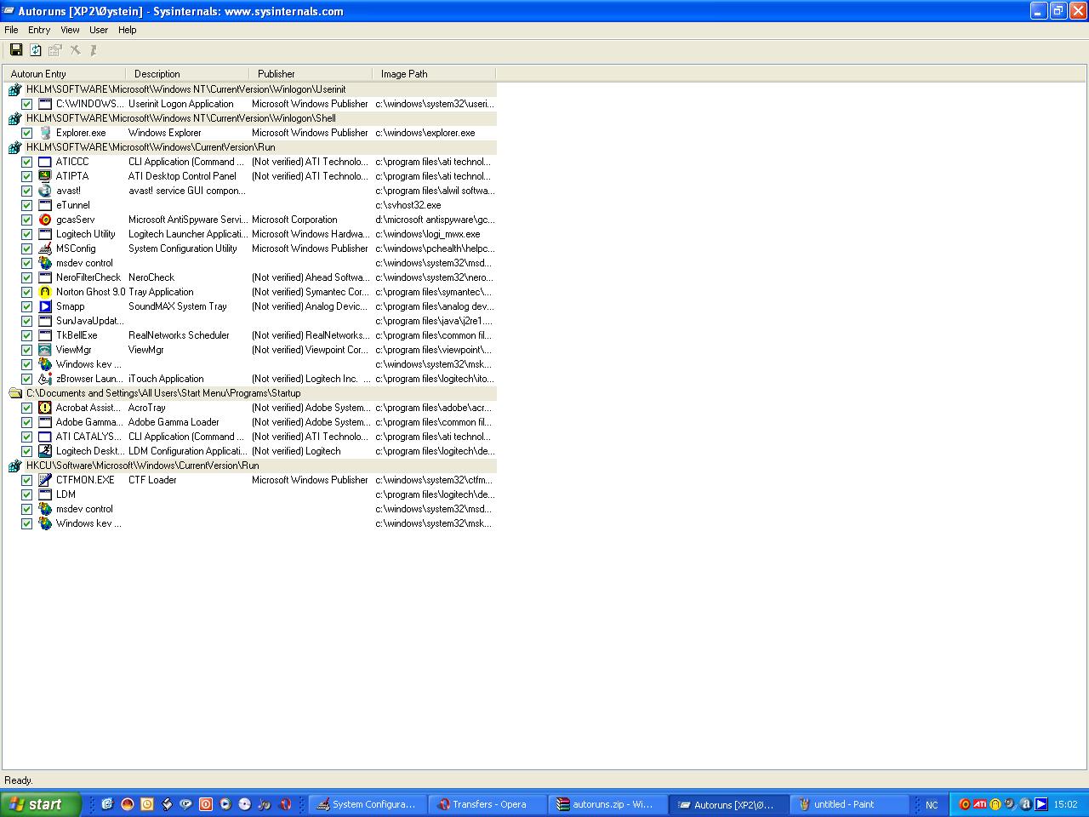This screenshot has height=817, width=1089.
Task: Uncheck the SunJavaUpdate entry checkbox
Action: (26, 321)
